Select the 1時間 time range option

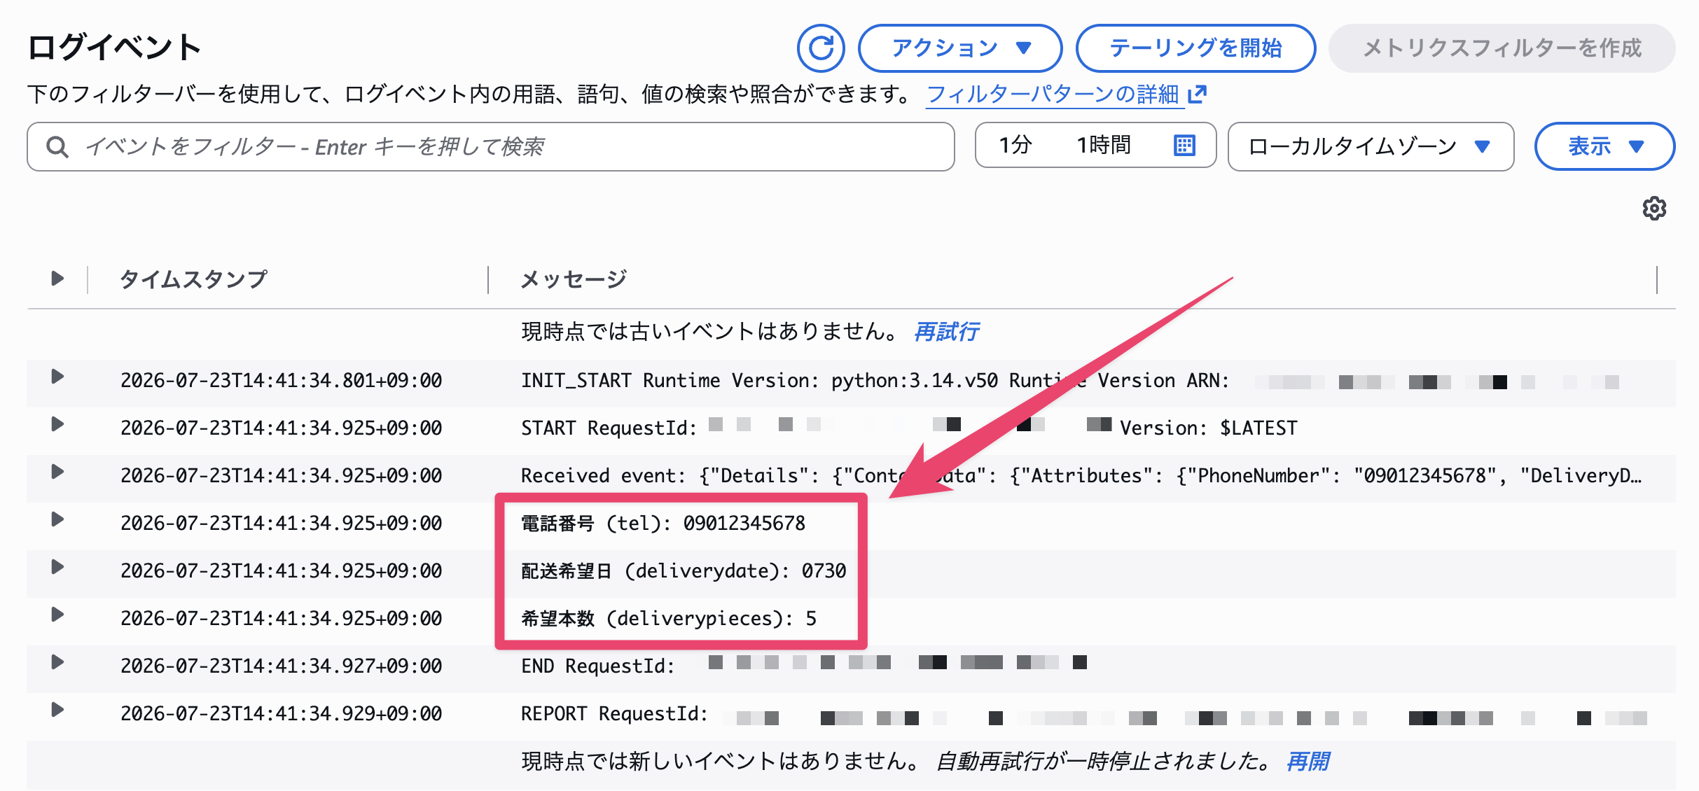[1104, 146]
